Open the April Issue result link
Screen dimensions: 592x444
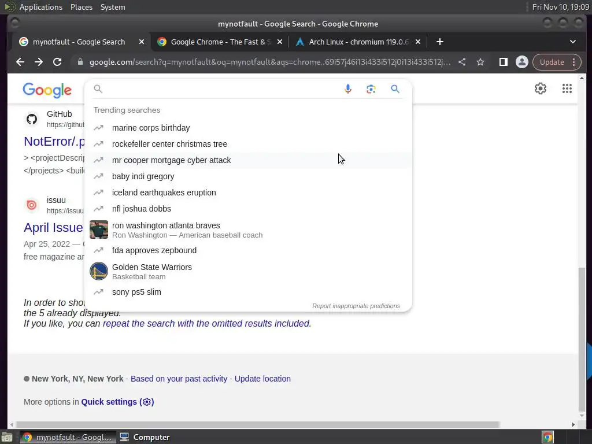53,228
